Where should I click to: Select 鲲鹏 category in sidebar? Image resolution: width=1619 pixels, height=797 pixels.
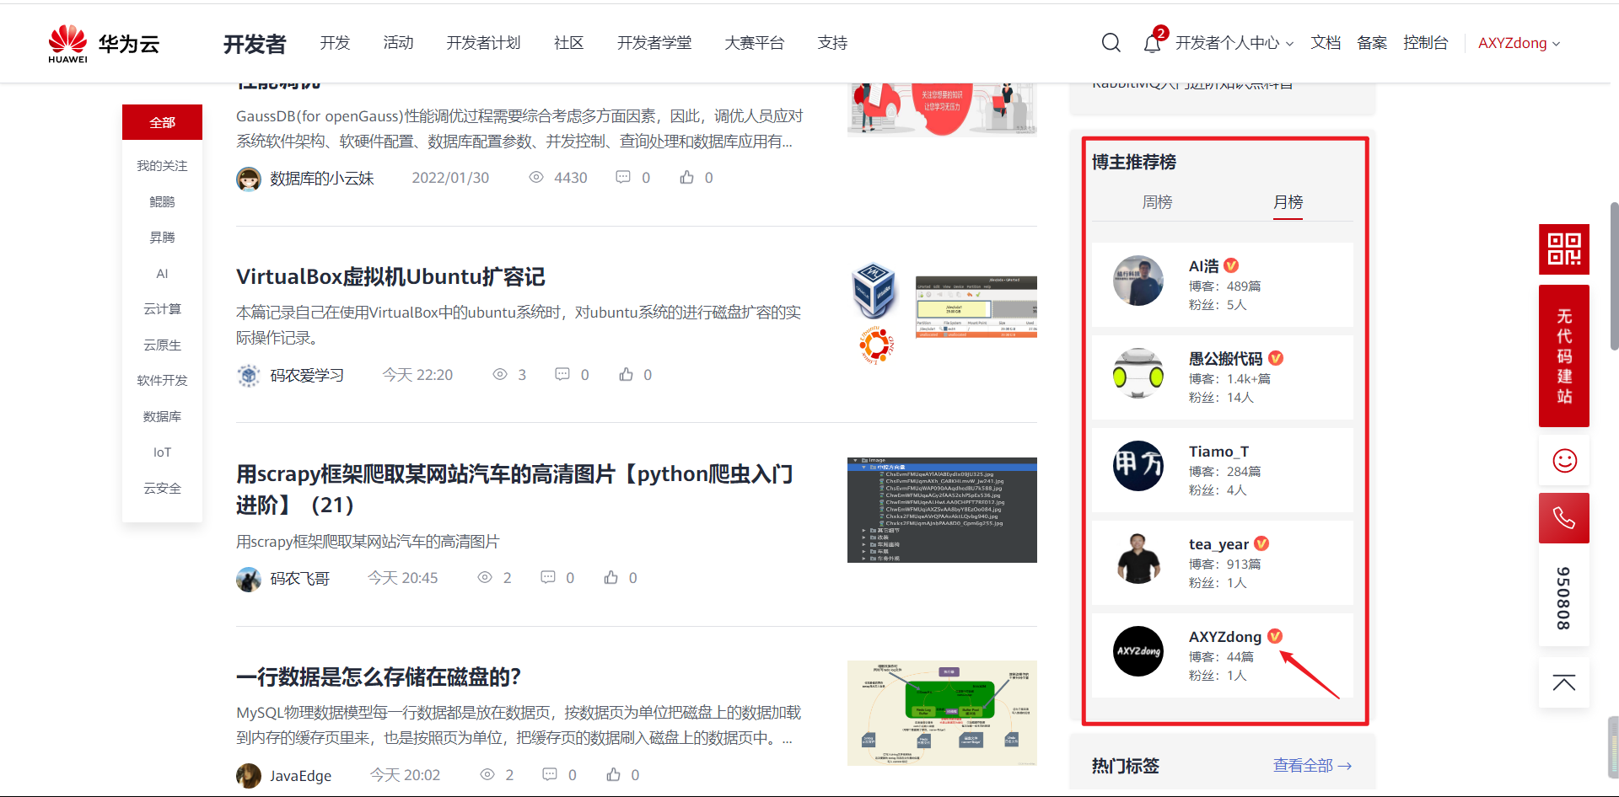coord(162,201)
